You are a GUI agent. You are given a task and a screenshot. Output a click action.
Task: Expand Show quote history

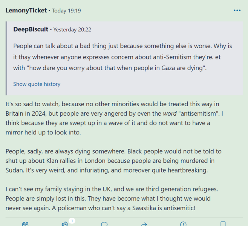click(37, 84)
